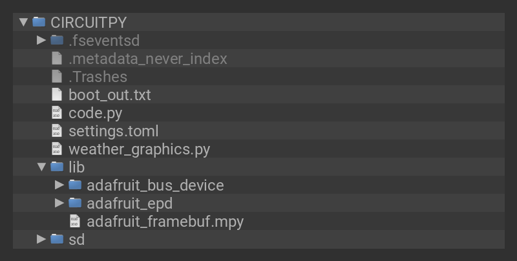Click the CIRCUITPY drive folder icon

click(x=39, y=22)
